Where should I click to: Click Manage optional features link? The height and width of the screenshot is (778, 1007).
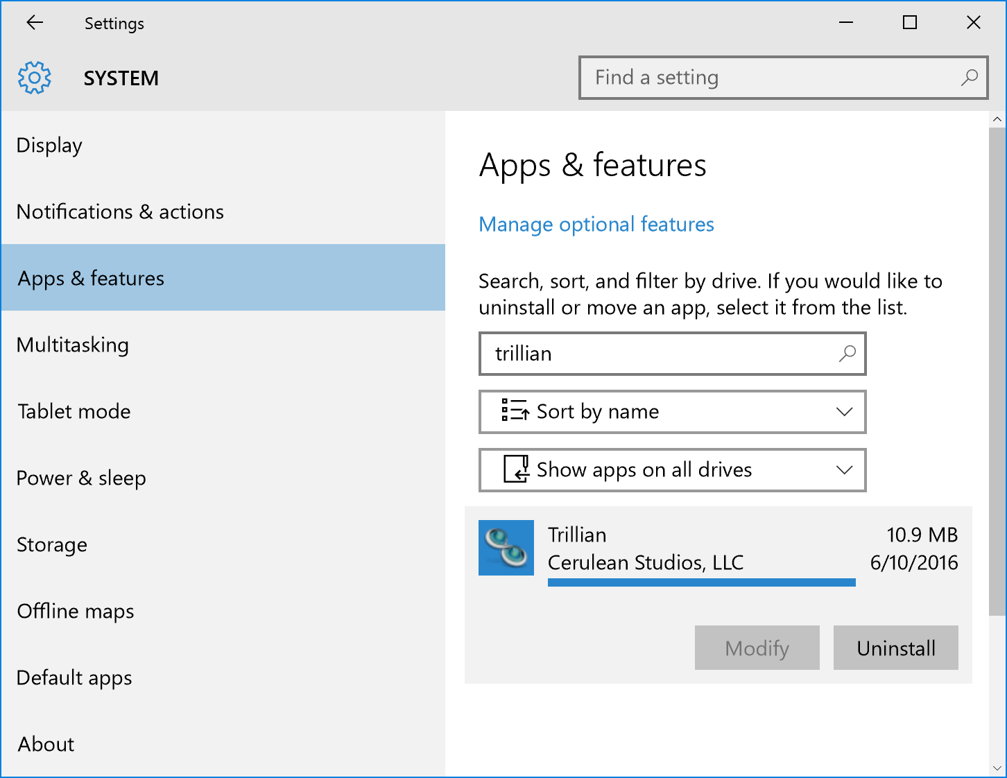596,224
